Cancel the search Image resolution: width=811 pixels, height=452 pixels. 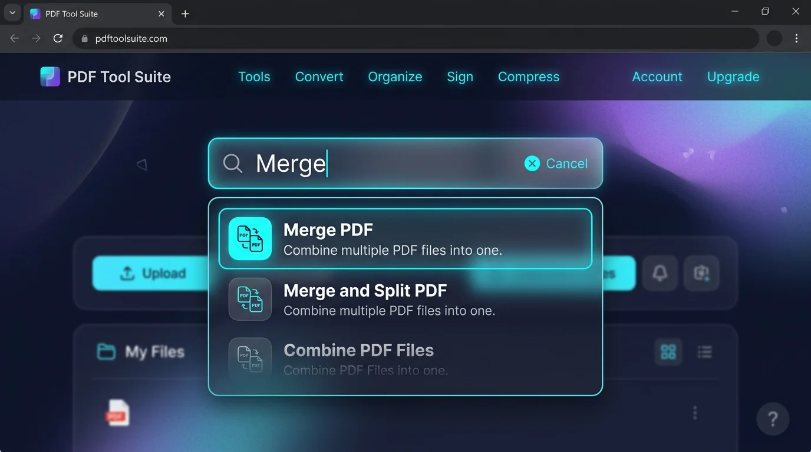566,164
